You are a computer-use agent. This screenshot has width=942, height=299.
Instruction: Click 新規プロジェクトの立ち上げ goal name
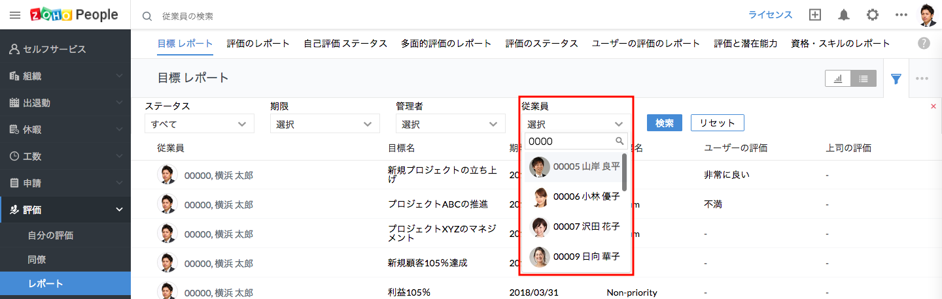(x=444, y=175)
